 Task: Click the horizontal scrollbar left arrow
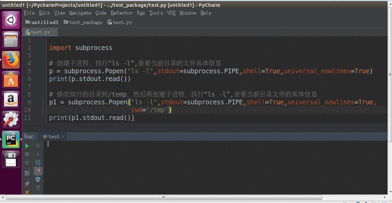[2, 198]
